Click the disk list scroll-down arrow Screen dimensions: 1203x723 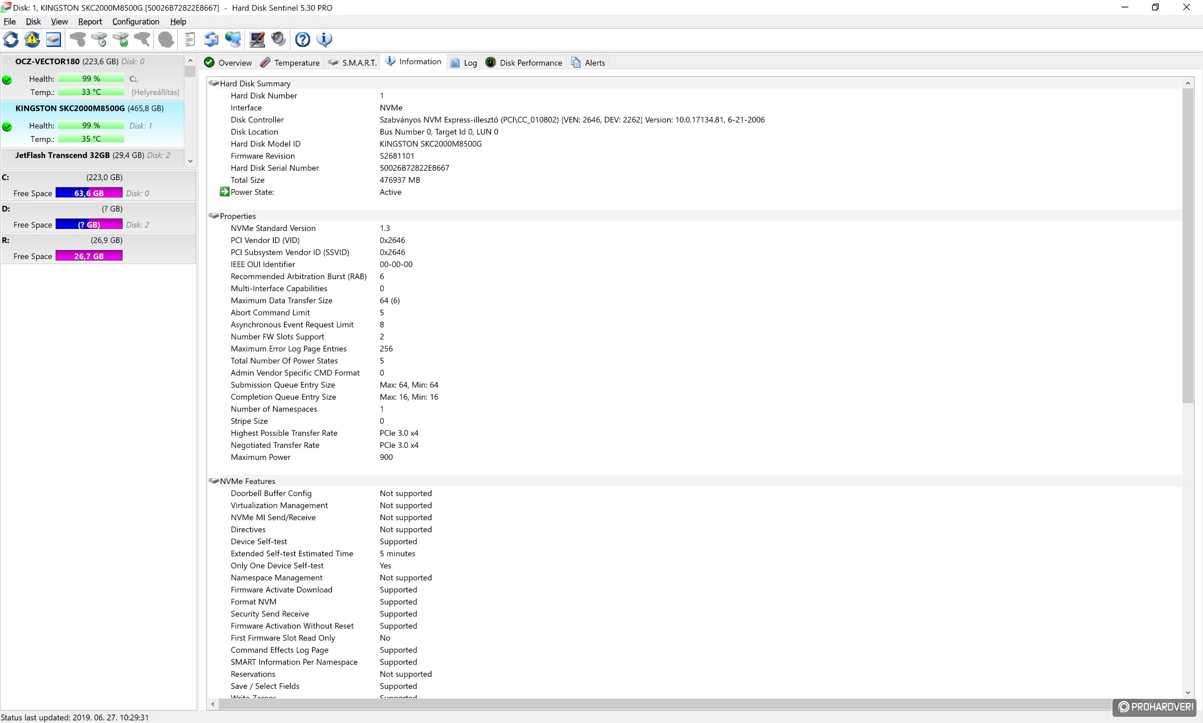click(190, 161)
